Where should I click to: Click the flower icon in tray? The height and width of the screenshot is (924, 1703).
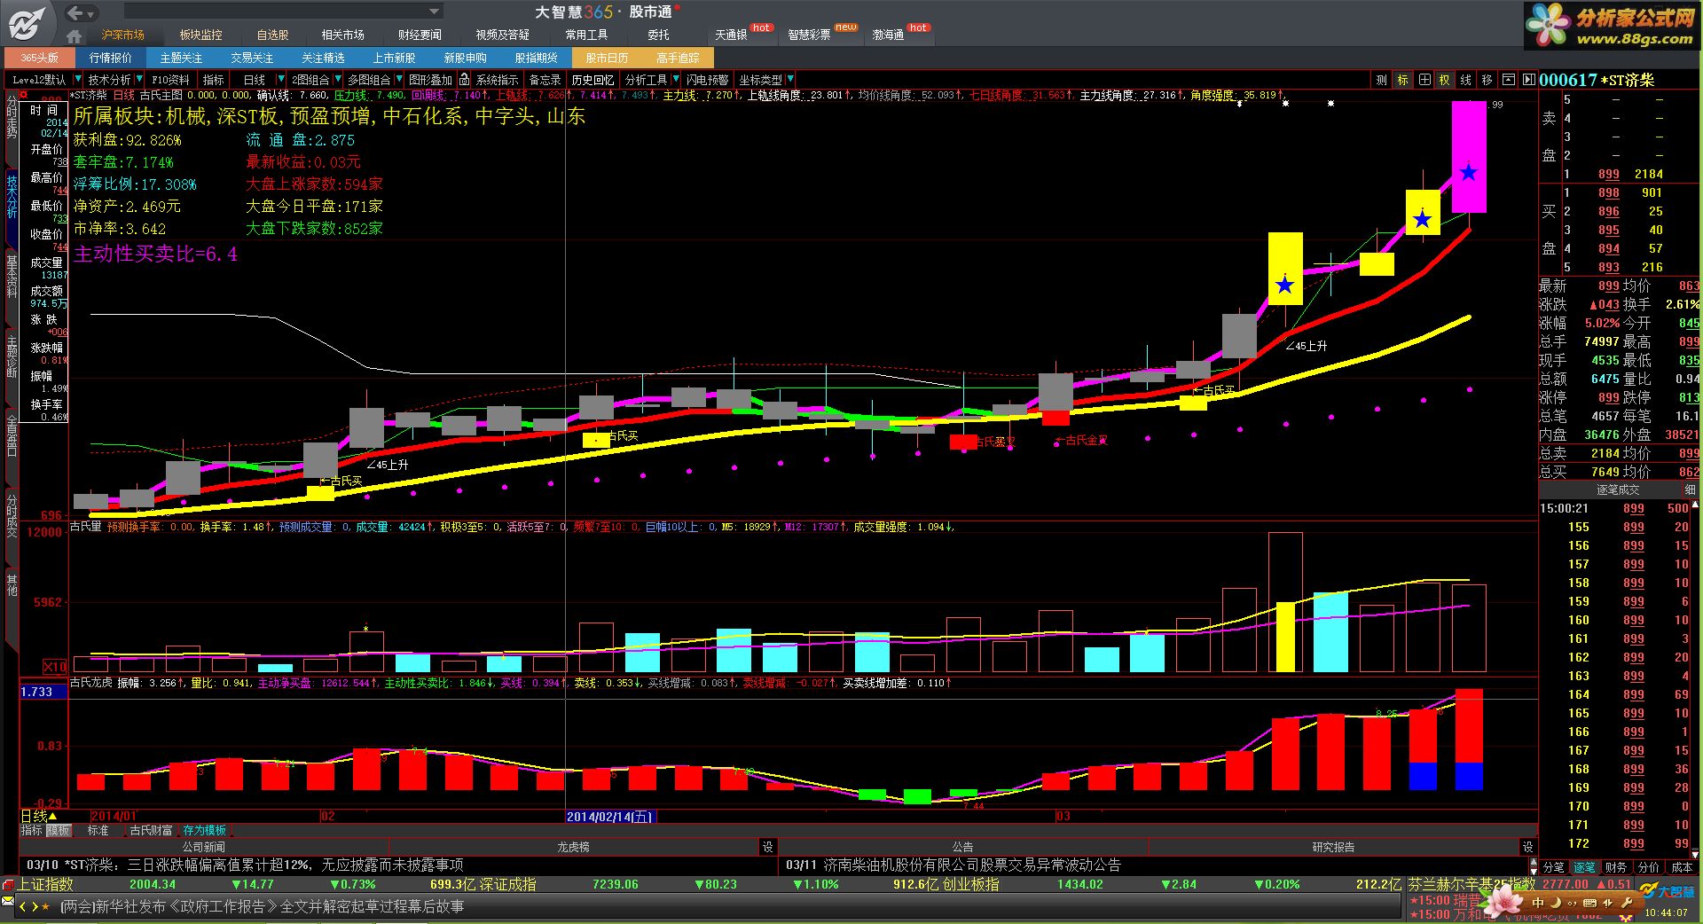point(1502,903)
